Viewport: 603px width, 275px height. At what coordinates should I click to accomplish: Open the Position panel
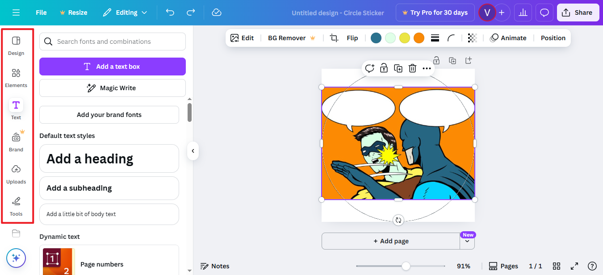click(553, 38)
